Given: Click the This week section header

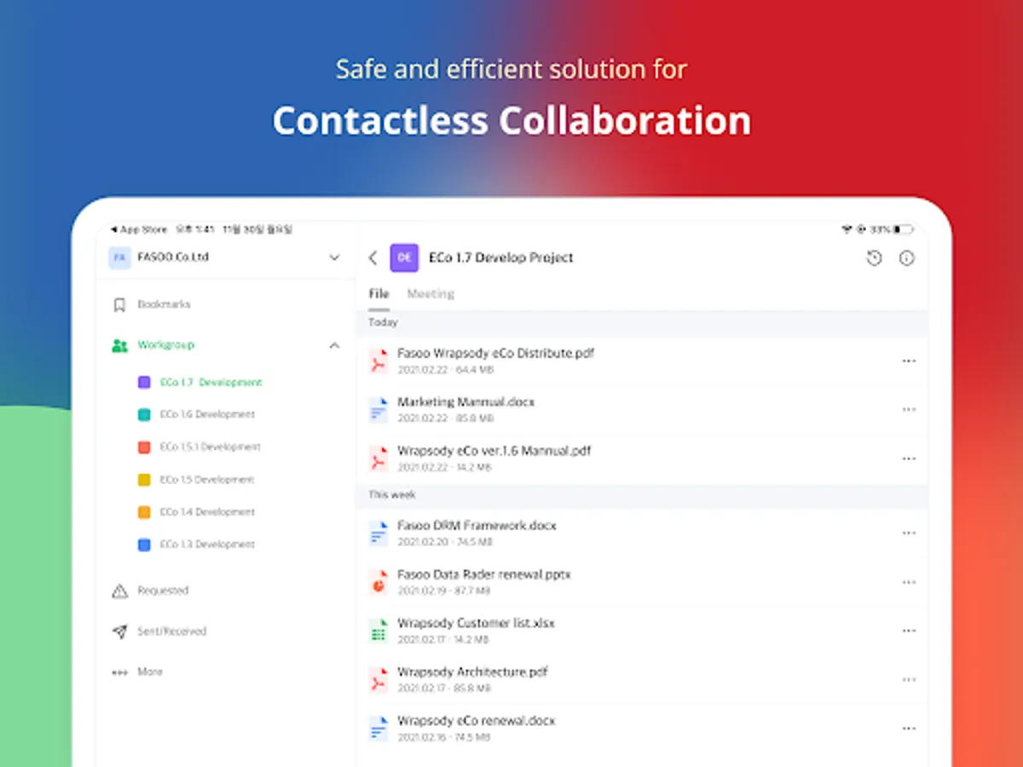Looking at the screenshot, I should pyautogui.click(x=392, y=495).
